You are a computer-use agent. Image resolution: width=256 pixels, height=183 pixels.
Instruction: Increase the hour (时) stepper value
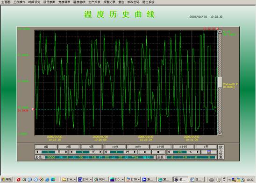pyautogui.click(x=135, y=152)
